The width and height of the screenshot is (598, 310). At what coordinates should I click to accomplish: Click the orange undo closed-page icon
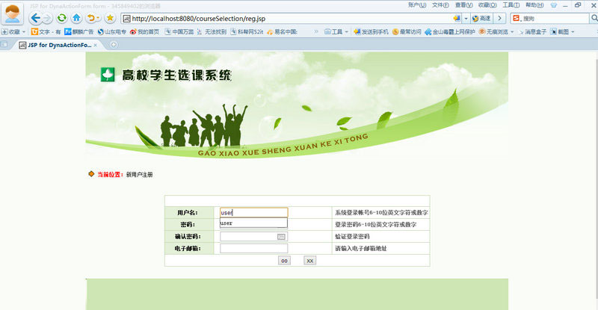(90, 18)
